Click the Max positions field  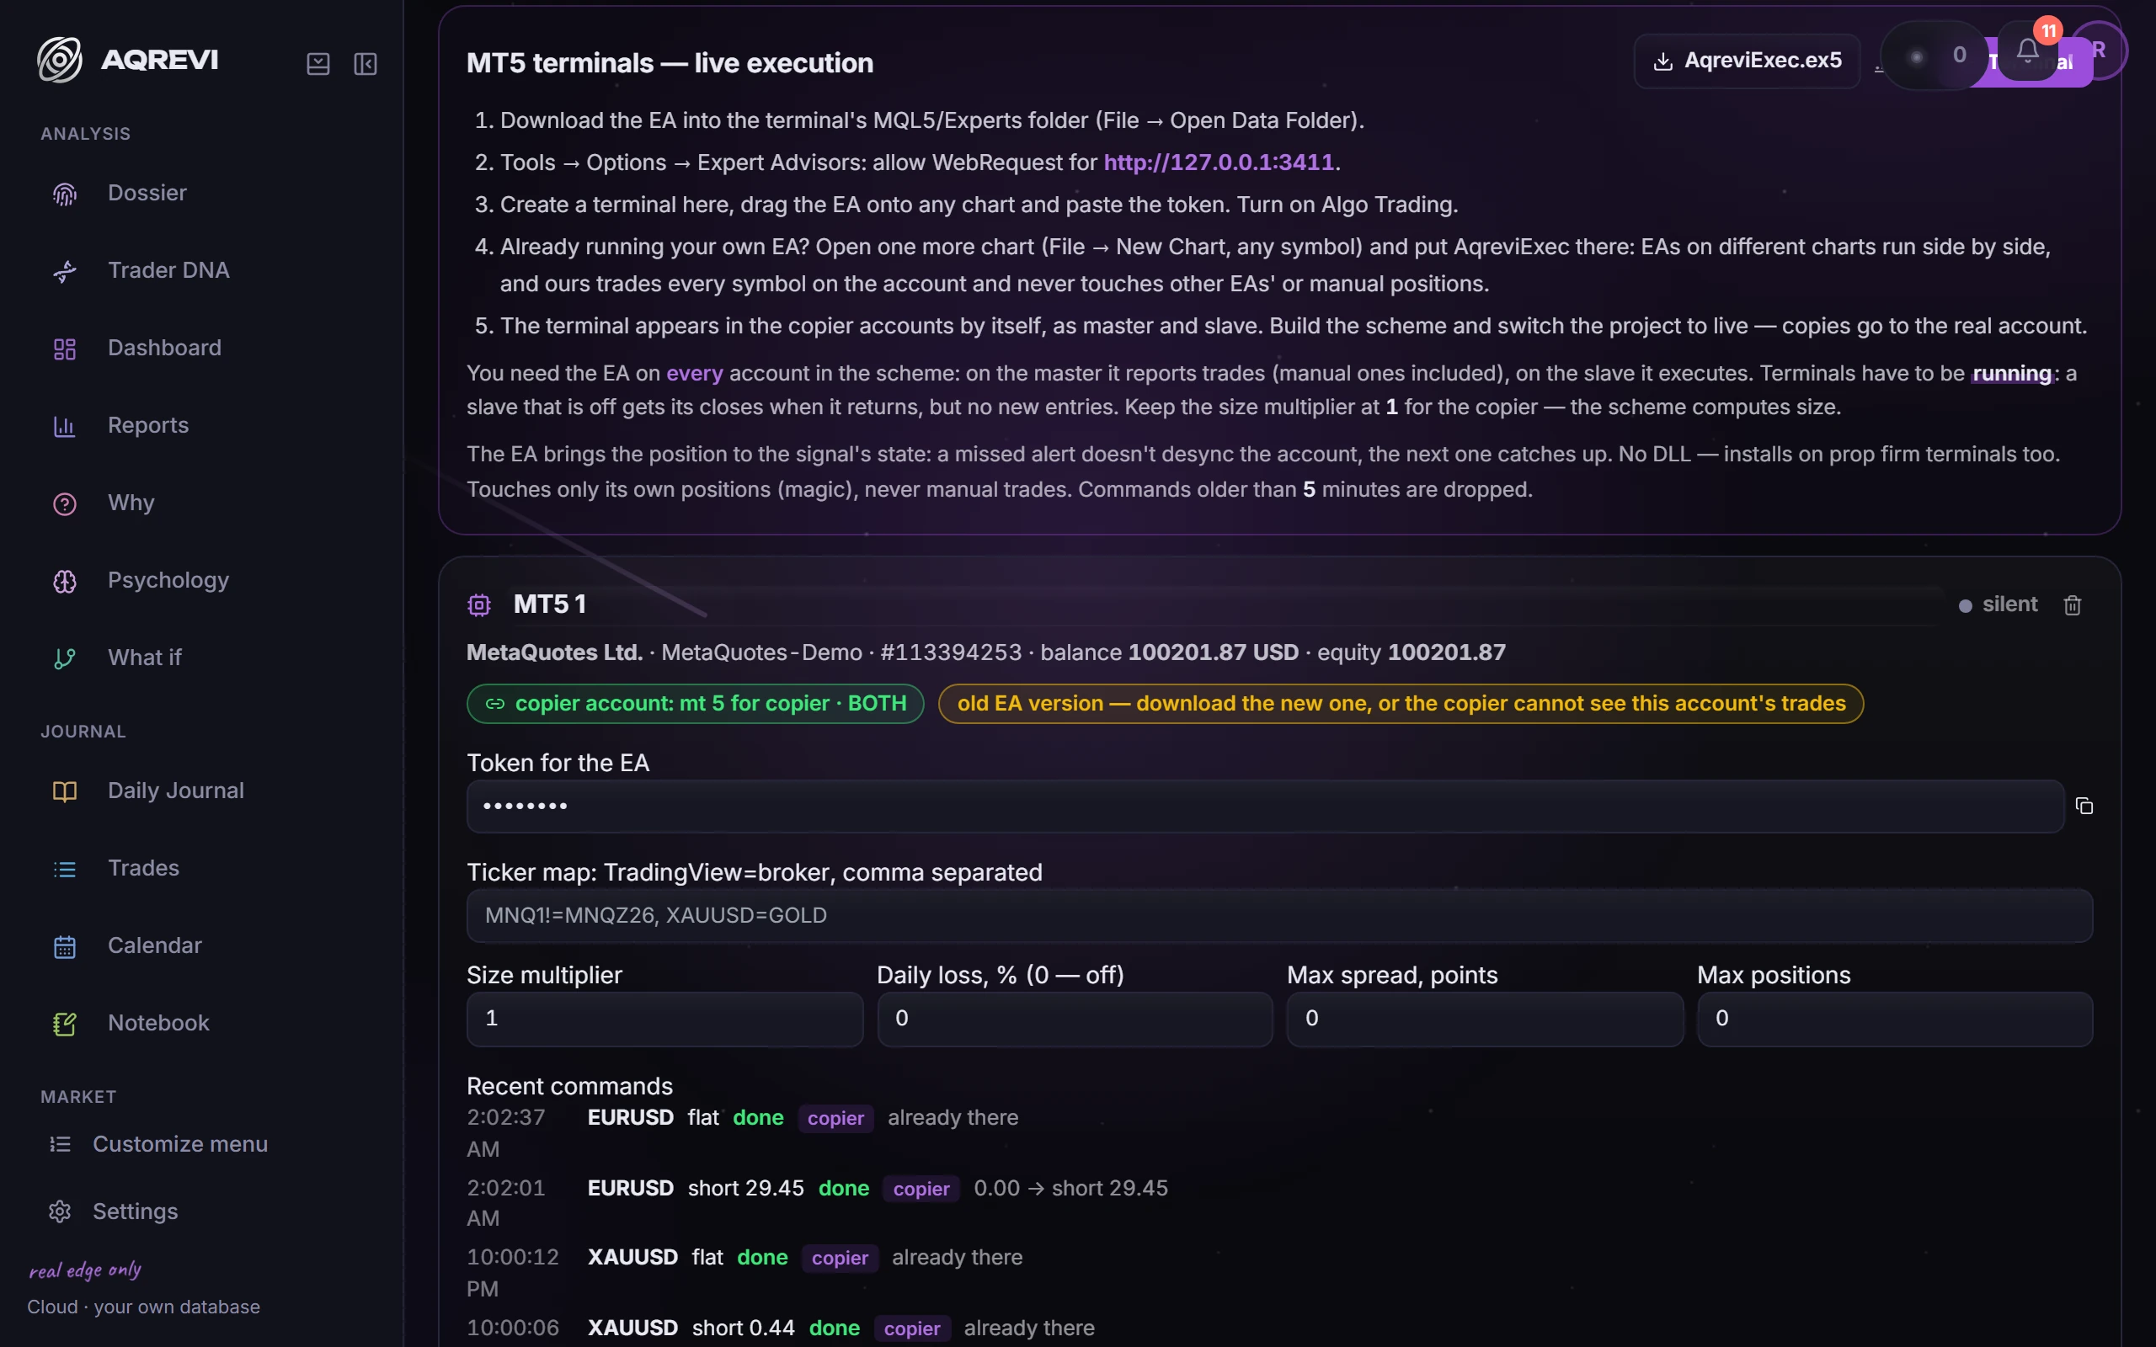1894,1019
